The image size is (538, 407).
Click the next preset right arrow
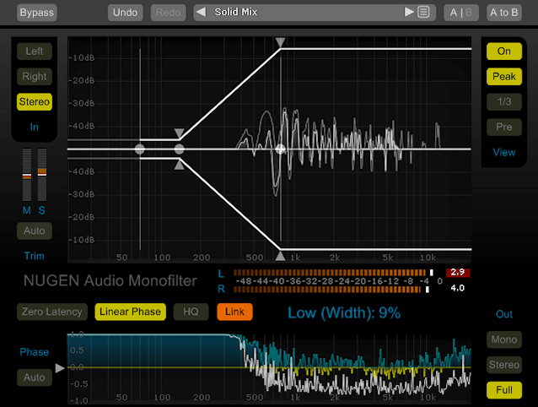(x=409, y=13)
